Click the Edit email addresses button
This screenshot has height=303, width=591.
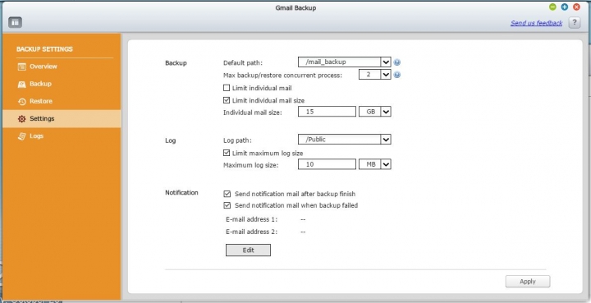(248, 250)
